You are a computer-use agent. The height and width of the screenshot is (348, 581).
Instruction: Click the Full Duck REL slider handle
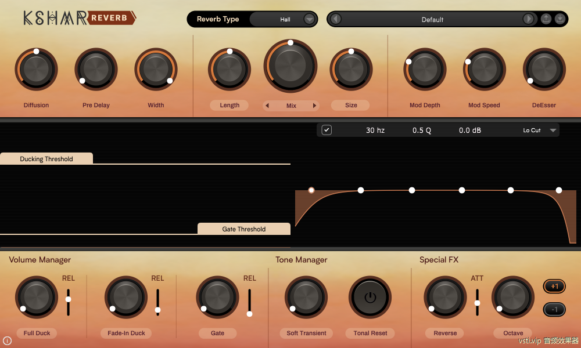tap(68, 299)
